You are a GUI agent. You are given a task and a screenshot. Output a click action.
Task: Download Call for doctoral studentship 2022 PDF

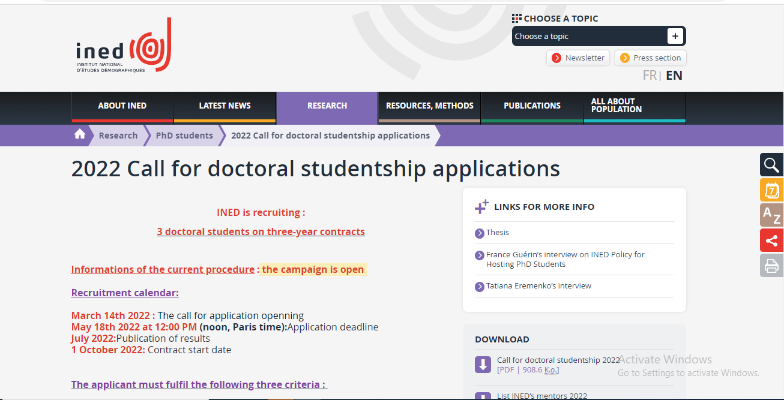[558, 360]
